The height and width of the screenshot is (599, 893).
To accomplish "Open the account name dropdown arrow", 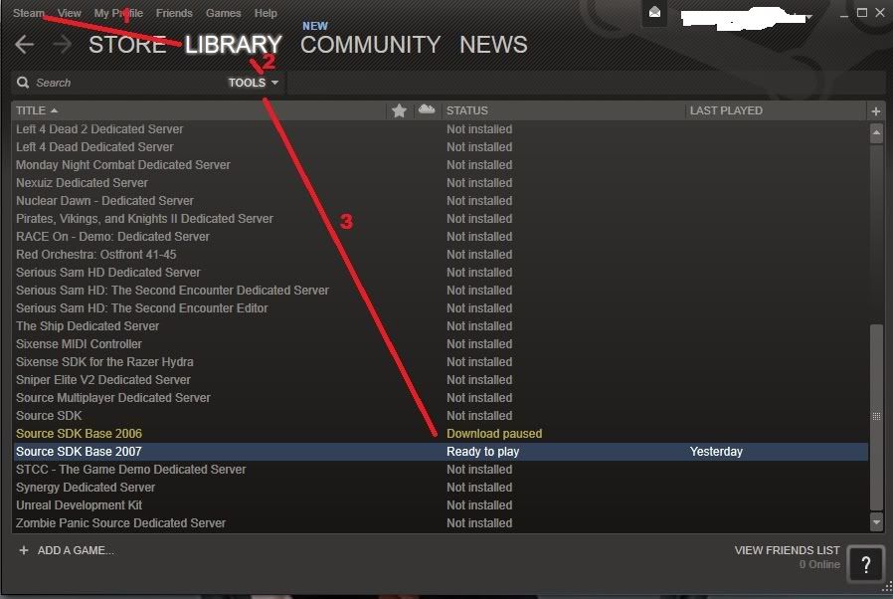I will click(809, 16).
